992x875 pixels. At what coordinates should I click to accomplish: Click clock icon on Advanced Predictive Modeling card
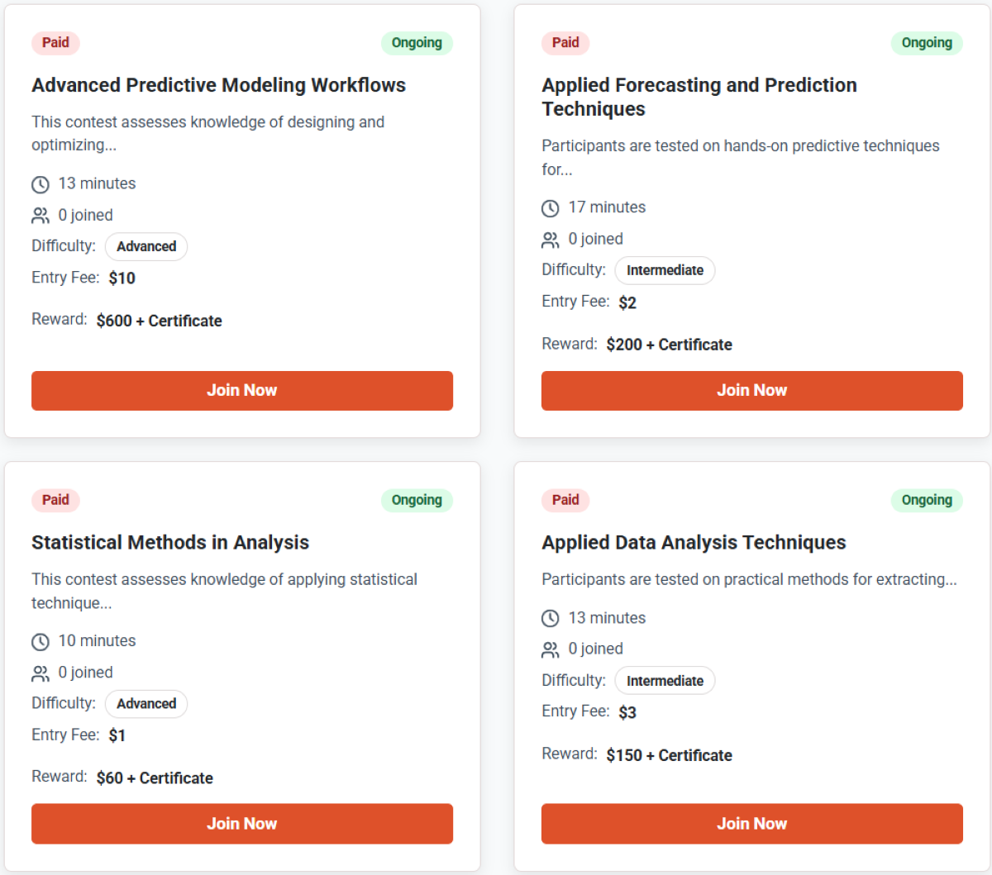pyautogui.click(x=41, y=184)
